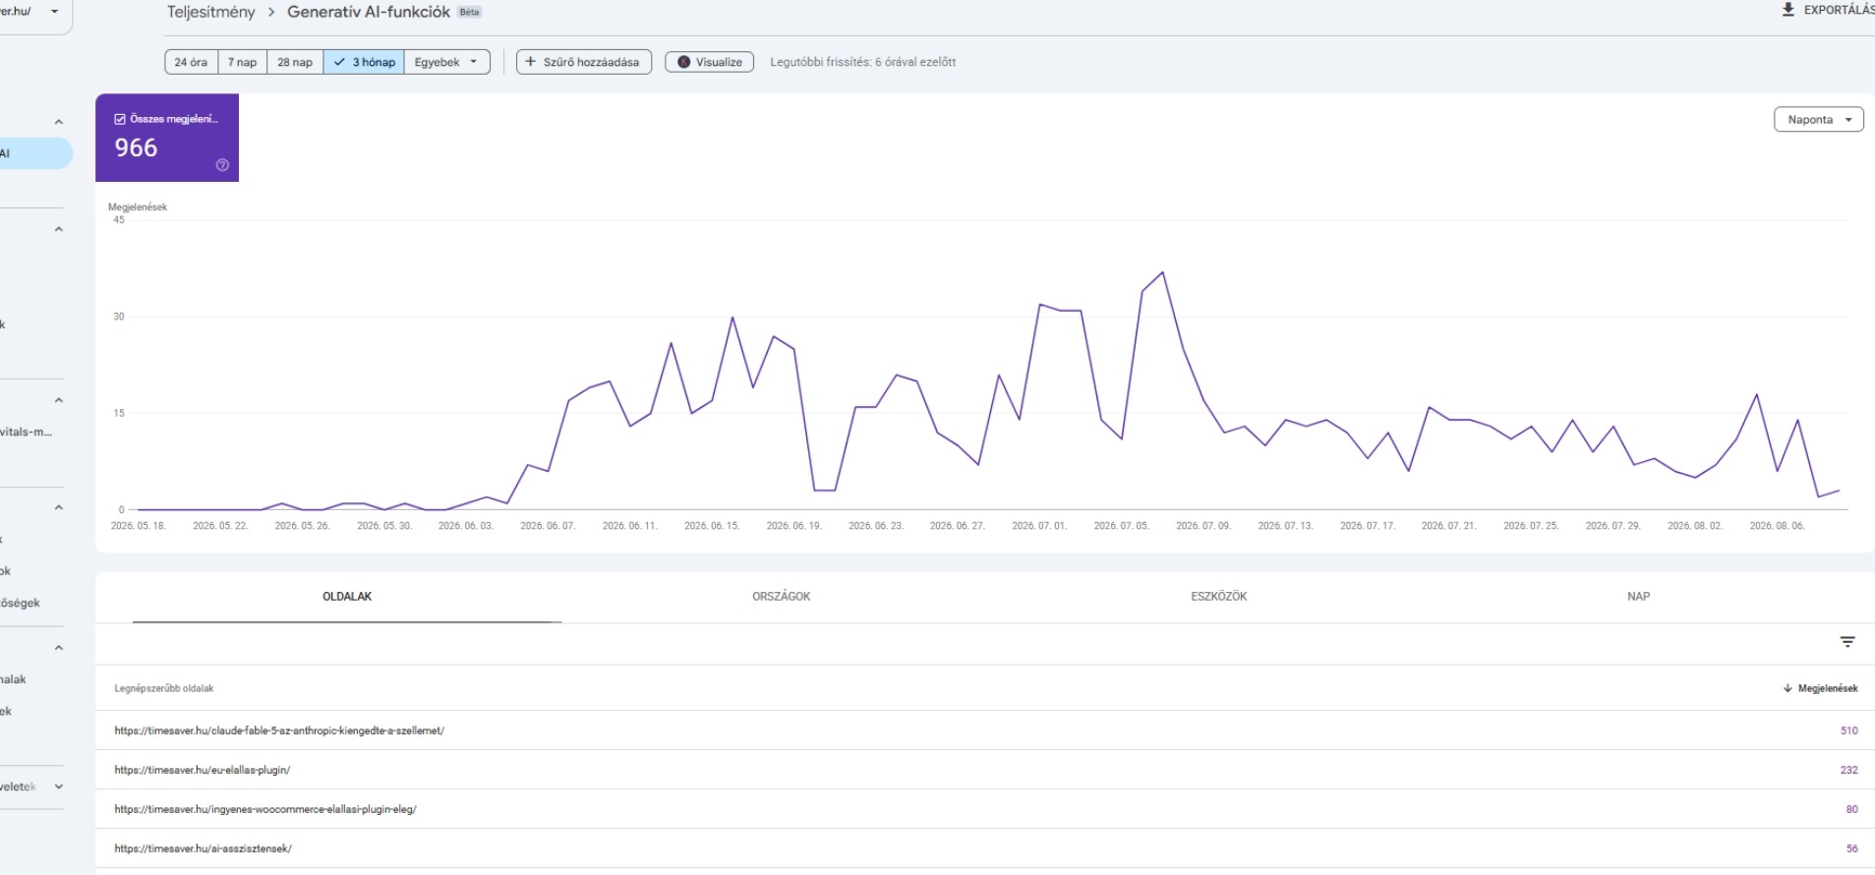The height and width of the screenshot is (875, 1875).
Task: Click the table filter rows icon
Action: (1847, 642)
